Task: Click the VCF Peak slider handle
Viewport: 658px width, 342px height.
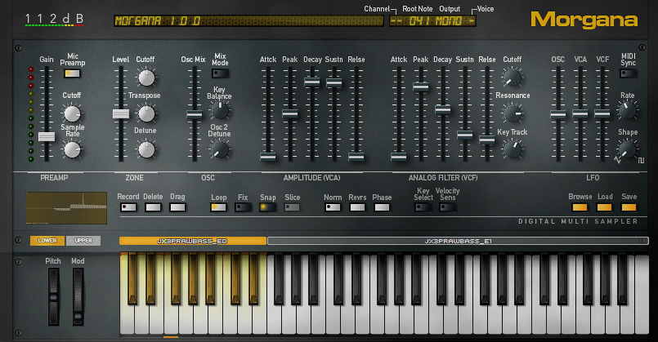Action: tap(420, 87)
